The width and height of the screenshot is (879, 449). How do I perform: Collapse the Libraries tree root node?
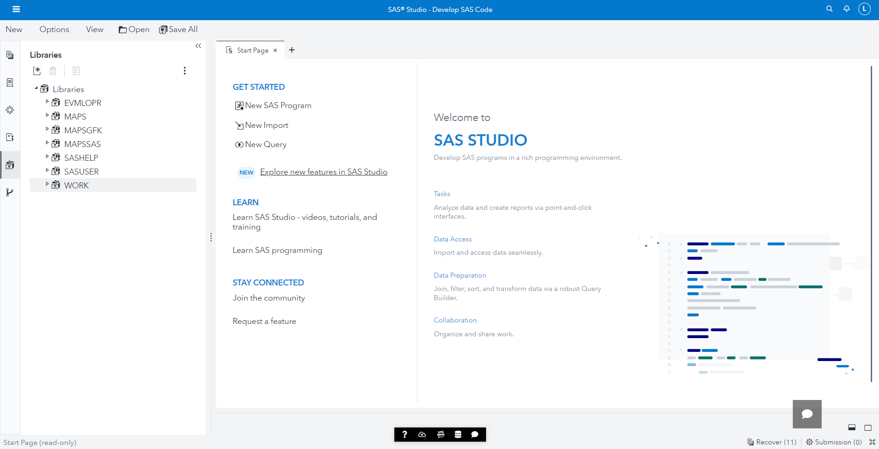38,88
